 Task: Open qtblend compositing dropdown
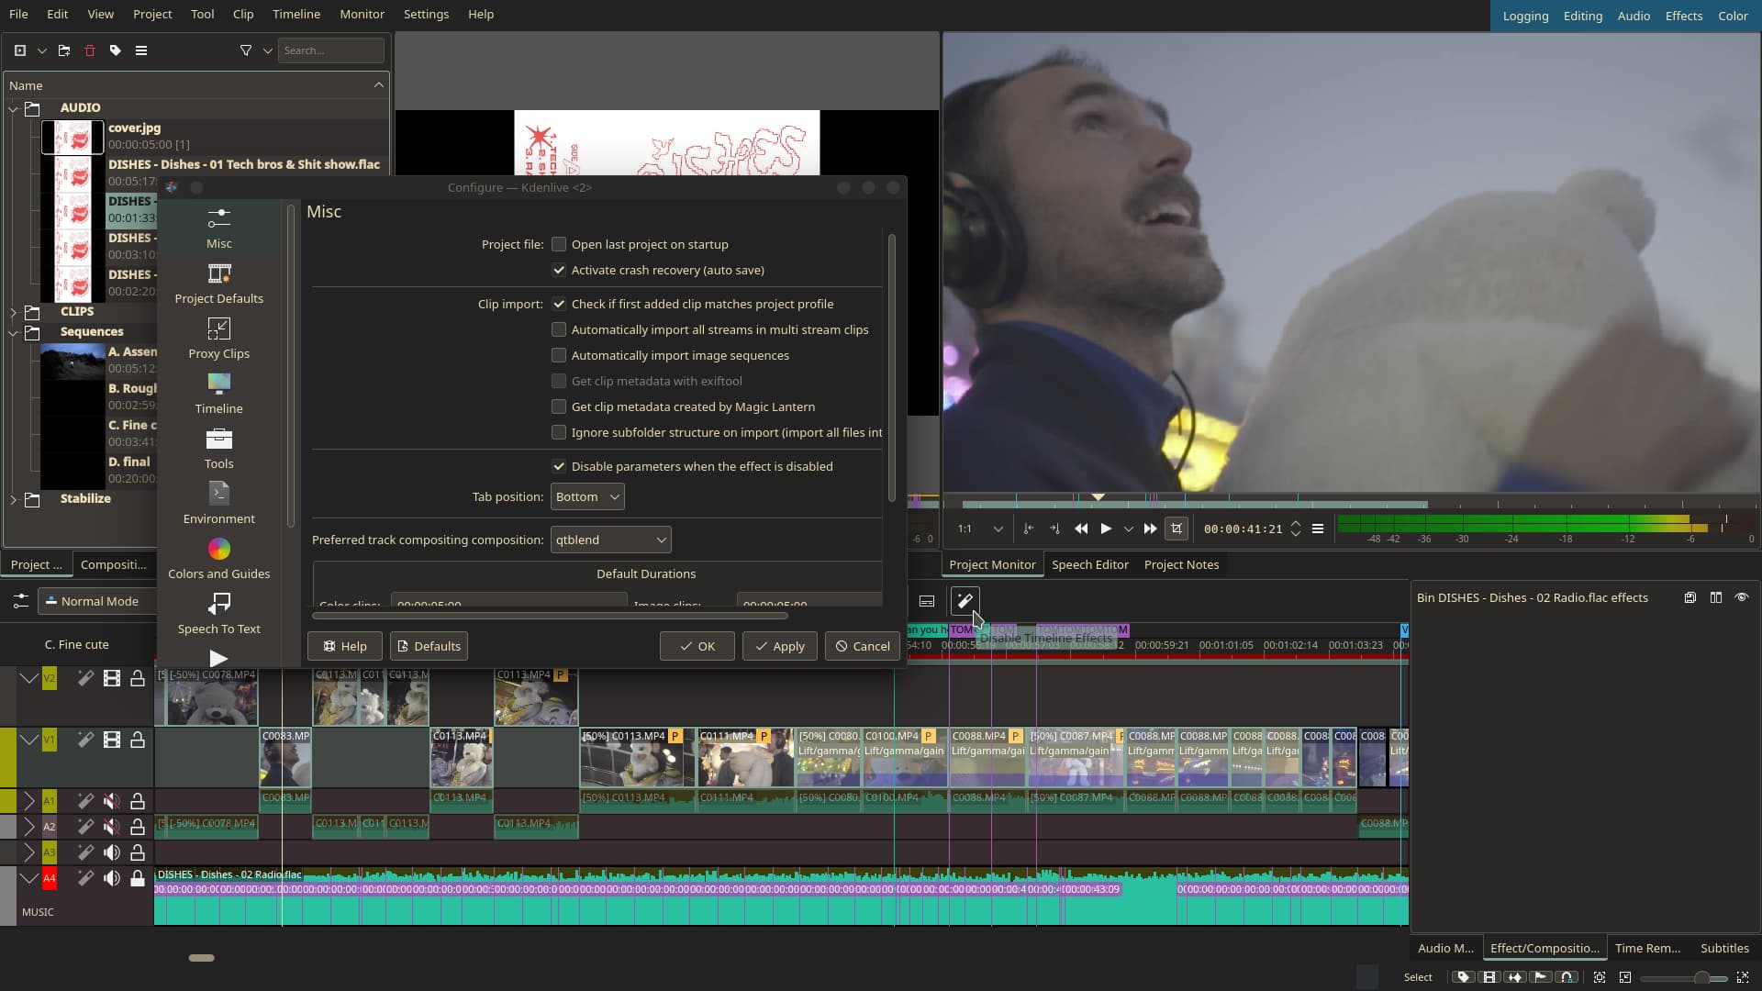click(x=610, y=540)
